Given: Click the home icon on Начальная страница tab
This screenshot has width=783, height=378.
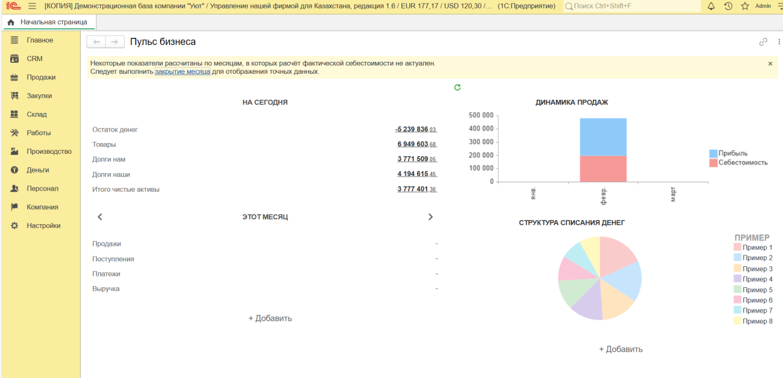Looking at the screenshot, I should (x=11, y=22).
